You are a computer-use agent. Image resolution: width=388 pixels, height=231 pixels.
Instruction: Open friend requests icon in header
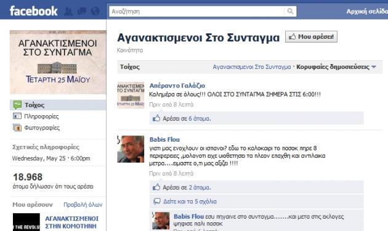point(68,11)
